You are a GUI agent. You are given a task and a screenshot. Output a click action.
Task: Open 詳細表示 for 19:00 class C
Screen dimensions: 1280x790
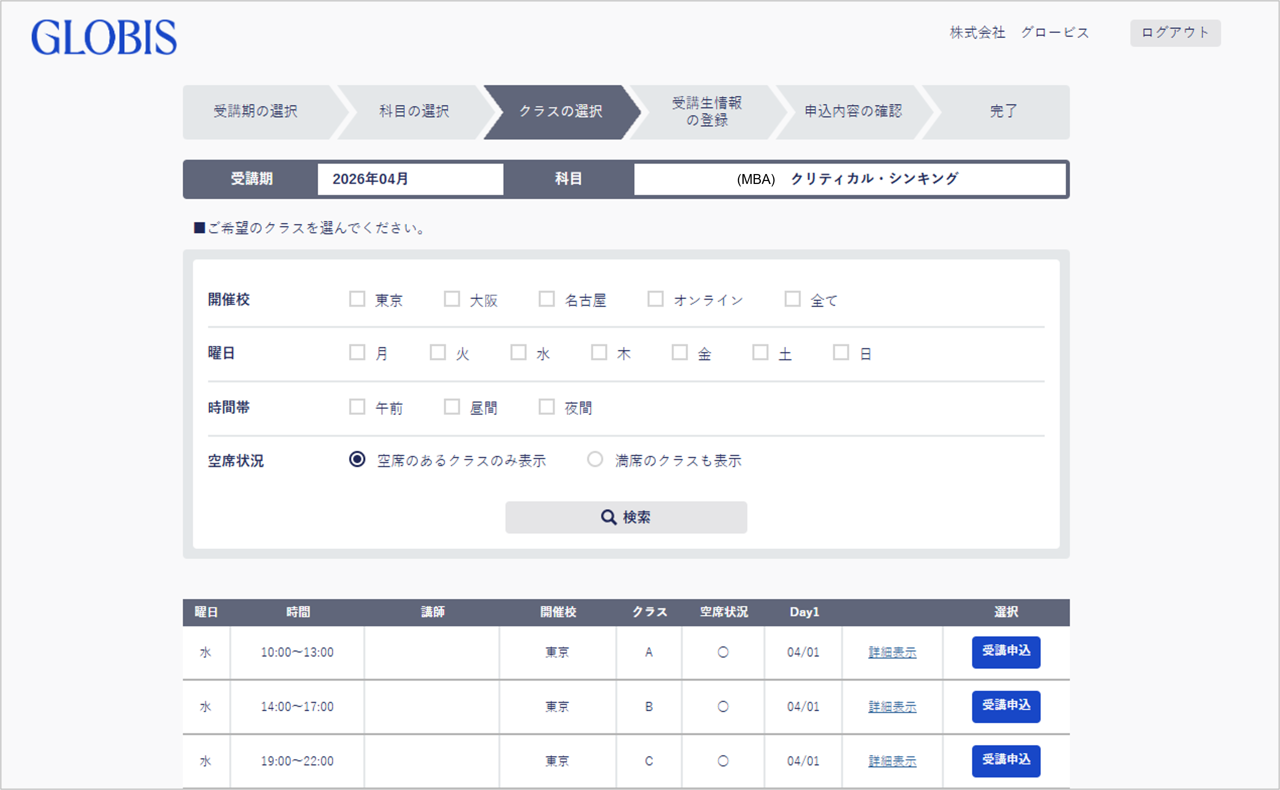tap(892, 761)
